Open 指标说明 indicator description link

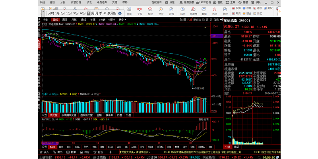click(x=204, y=119)
